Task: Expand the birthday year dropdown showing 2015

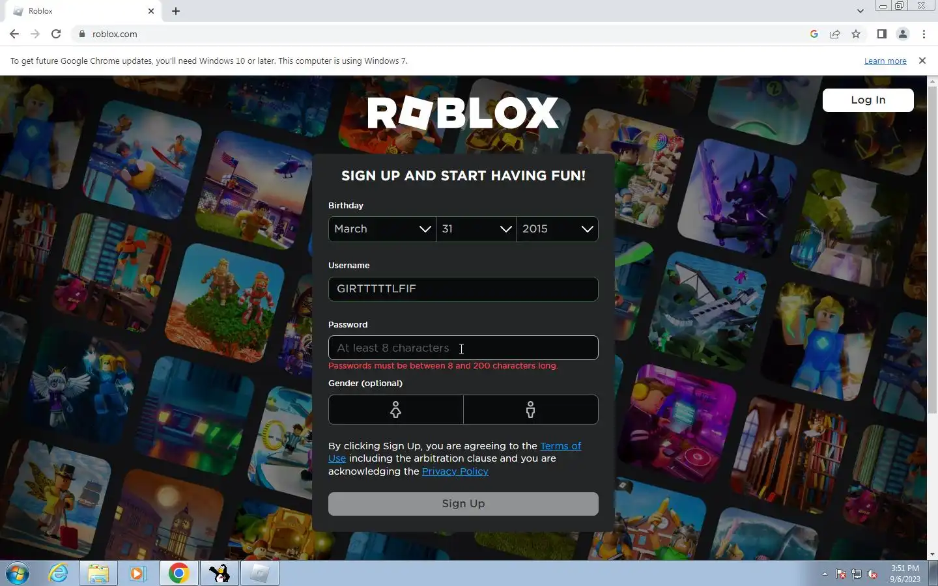Action: (558, 229)
